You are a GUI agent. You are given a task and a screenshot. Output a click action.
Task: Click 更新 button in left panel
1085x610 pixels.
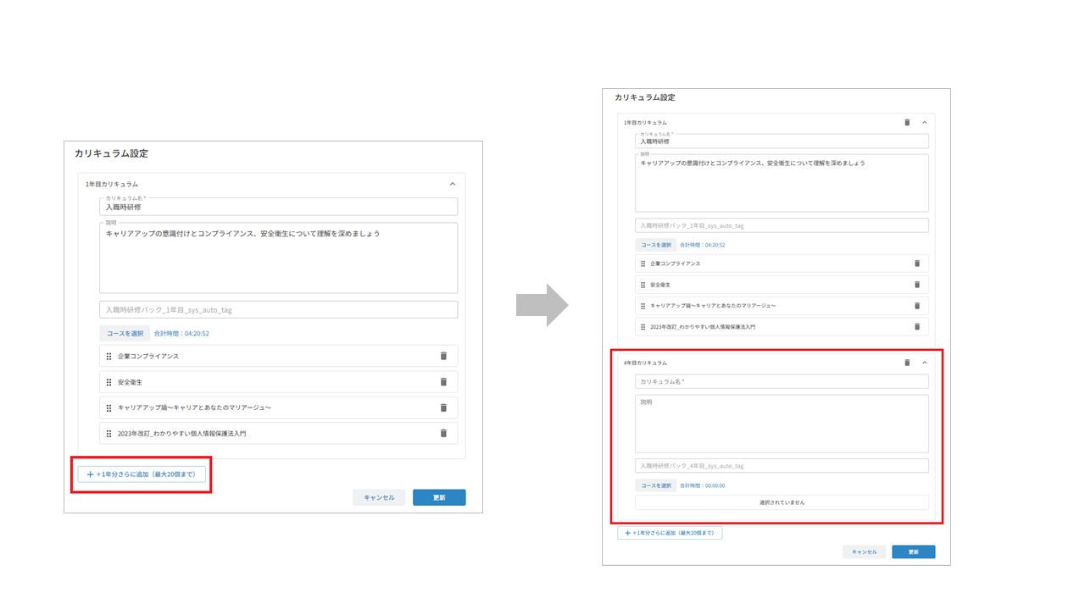439,497
